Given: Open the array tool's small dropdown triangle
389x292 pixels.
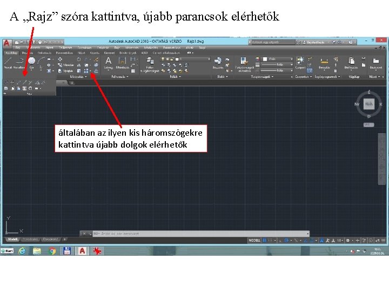Looking at the screenshot, I should click(90, 71).
